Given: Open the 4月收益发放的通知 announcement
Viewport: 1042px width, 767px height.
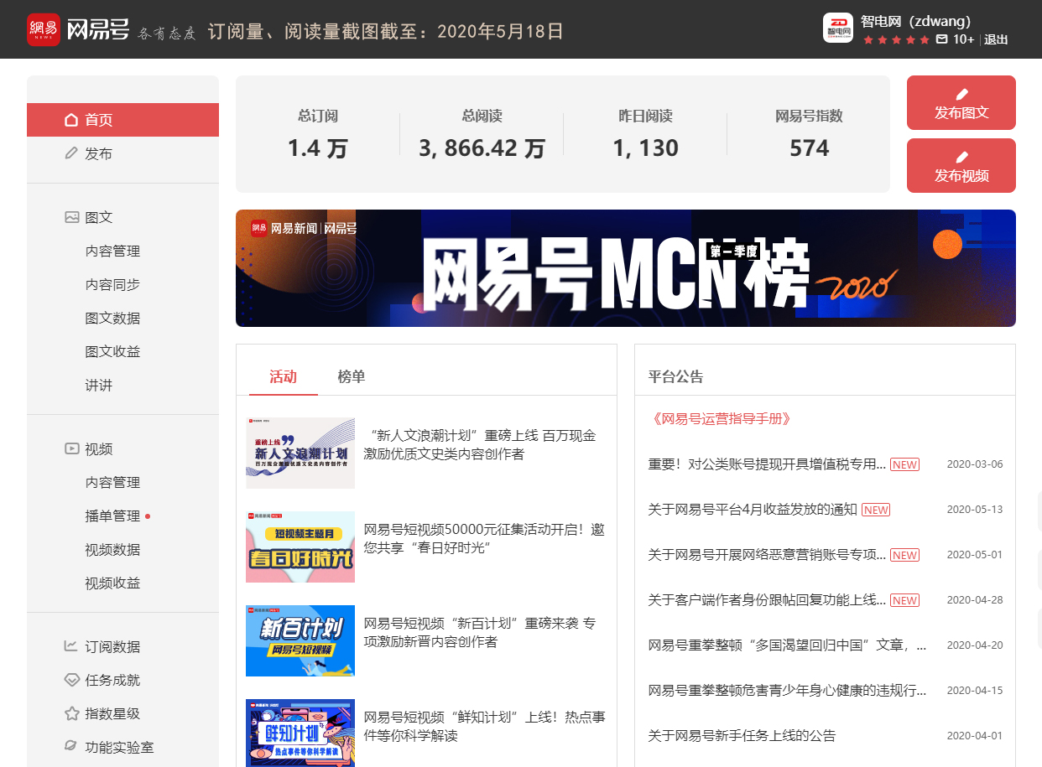Looking at the screenshot, I should [753, 509].
